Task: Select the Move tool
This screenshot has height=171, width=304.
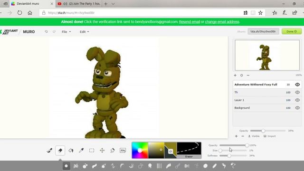Action: pos(102,151)
